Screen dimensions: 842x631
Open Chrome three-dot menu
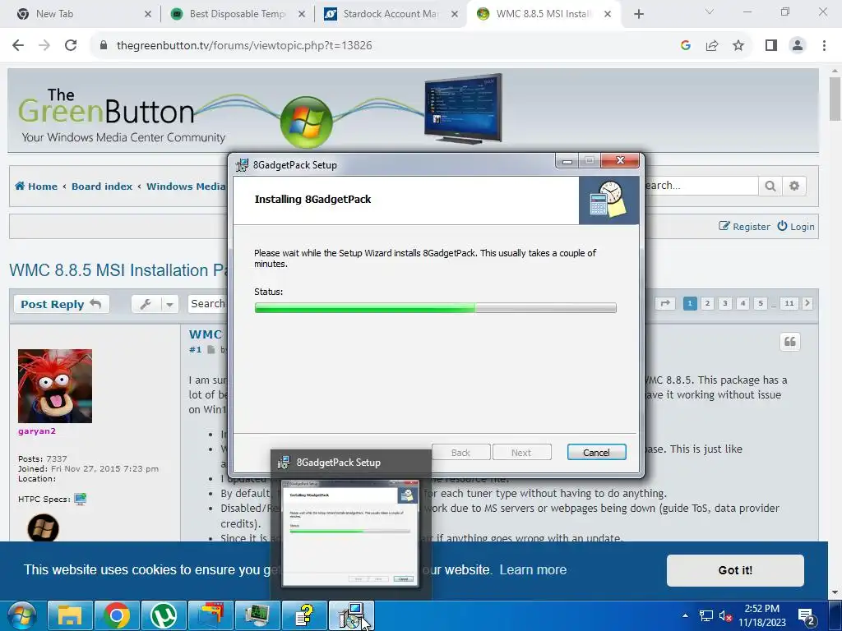click(x=824, y=46)
